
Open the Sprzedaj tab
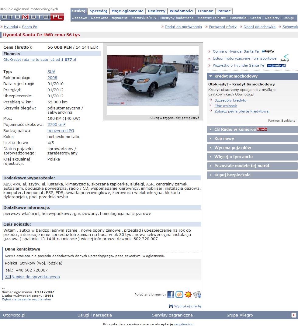(99, 11)
